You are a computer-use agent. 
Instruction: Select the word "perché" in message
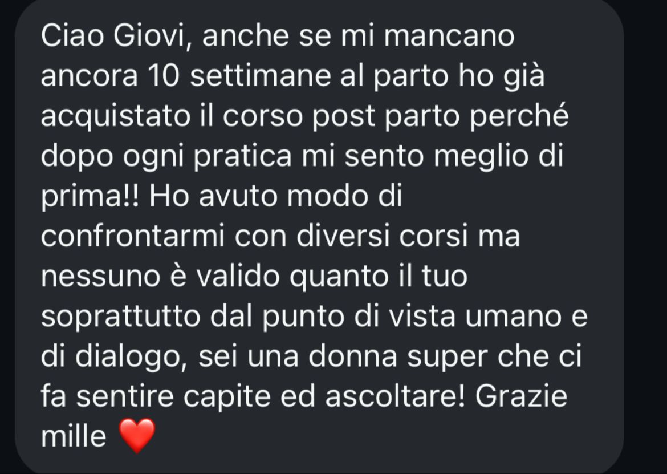(519, 115)
